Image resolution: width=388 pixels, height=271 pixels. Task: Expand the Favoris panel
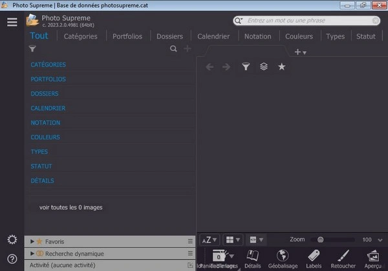[32, 241]
